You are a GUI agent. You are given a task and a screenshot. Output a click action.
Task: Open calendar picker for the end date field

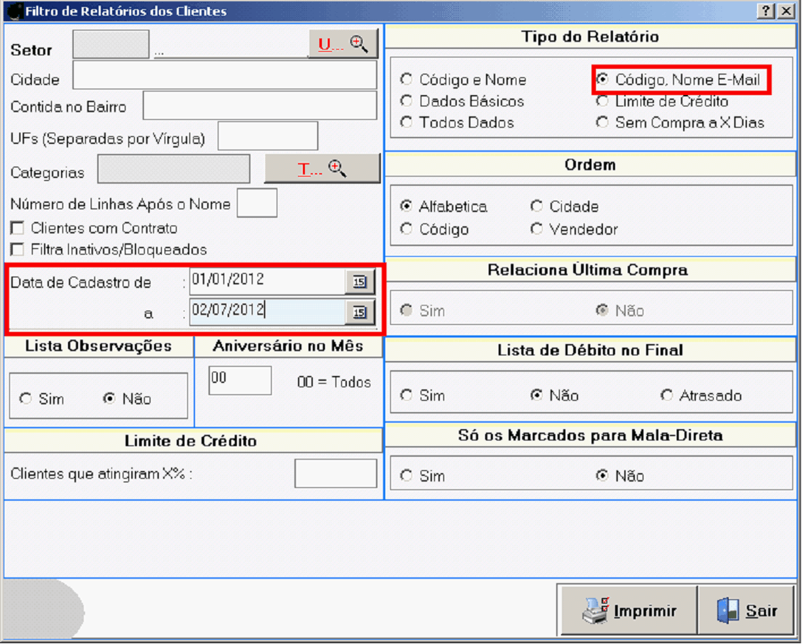pyautogui.click(x=360, y=311)
